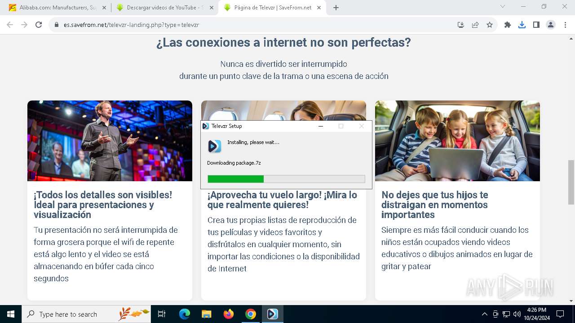Show hidden system tray icons
This screenshot has height=323, width=575.
click(x=484, y=314)
